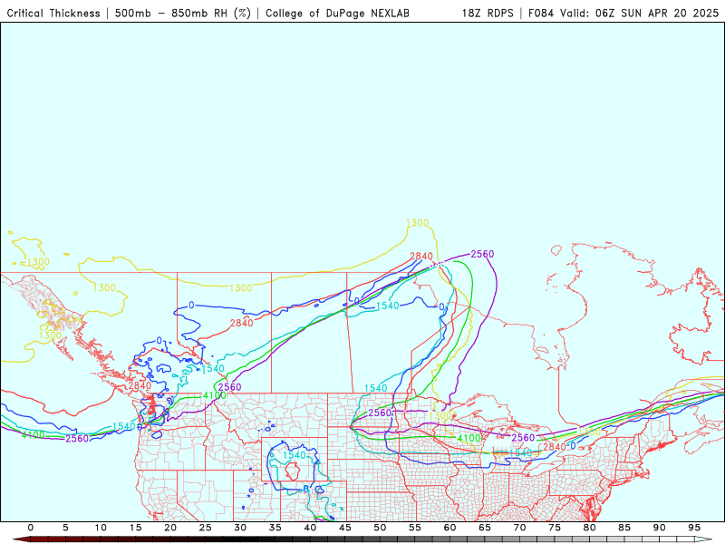725x544 pixels.
Task: Click the "20" tick label on the color scale
Action: click(x=170, y=528)
